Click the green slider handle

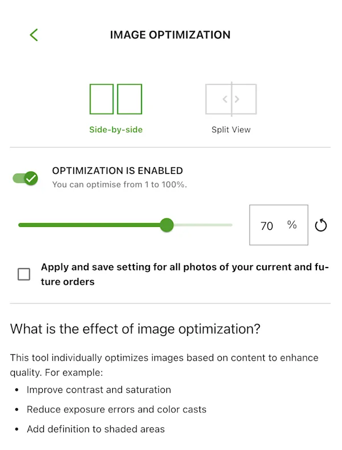point(166,225)
